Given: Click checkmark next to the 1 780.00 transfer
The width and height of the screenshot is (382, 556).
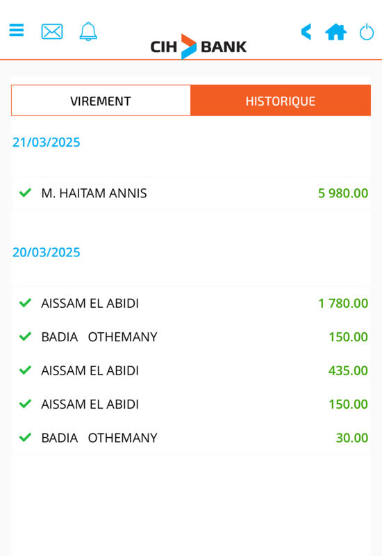Looking at the screenshot, I should tap(25, 303).
